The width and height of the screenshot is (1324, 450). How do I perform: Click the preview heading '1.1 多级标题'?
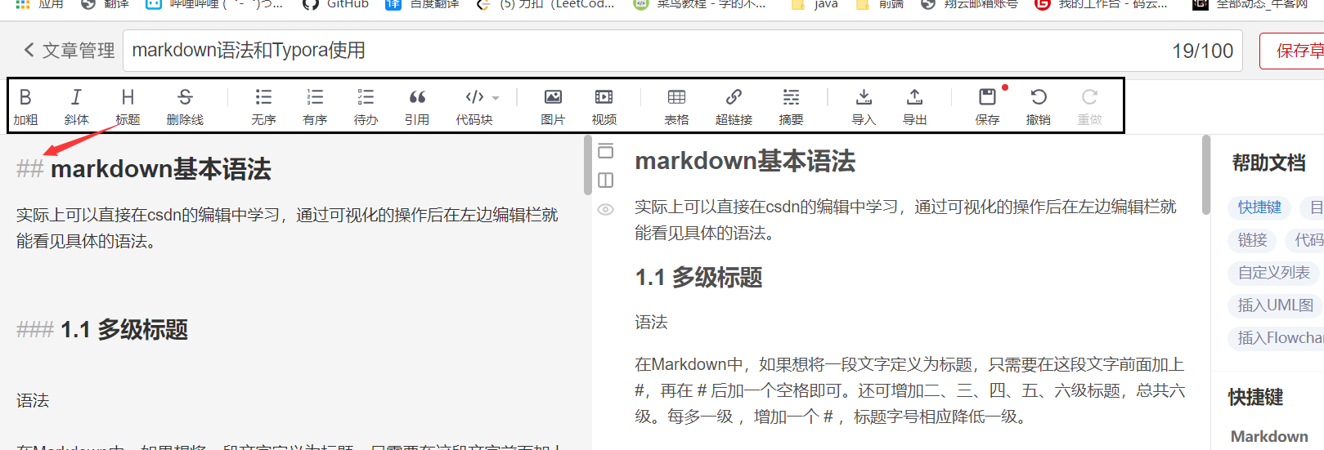pos(699,278)
